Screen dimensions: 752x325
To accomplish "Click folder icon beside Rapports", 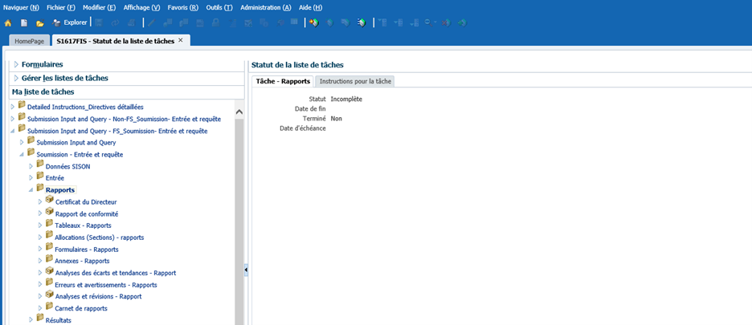I will (x=40, y=189).
